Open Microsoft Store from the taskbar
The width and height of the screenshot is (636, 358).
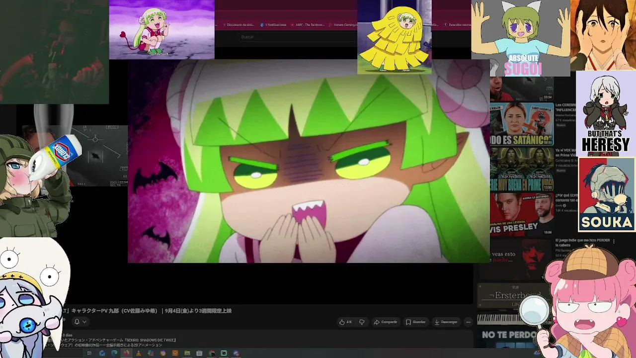pyautogui.click(x=199, y=353)
